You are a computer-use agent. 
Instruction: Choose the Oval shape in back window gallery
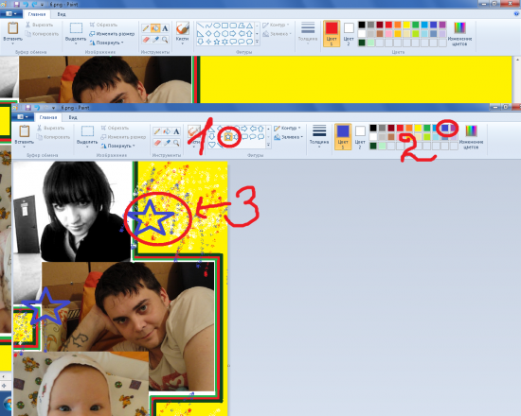[x=217, y=26]
